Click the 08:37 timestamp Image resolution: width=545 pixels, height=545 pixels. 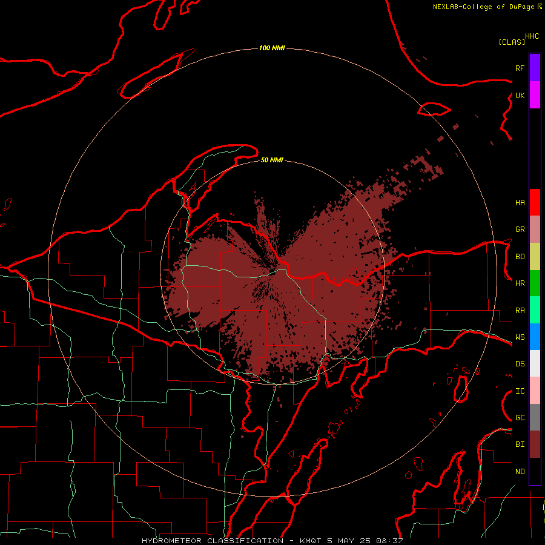pyautogui.click(x=389, y=541)
